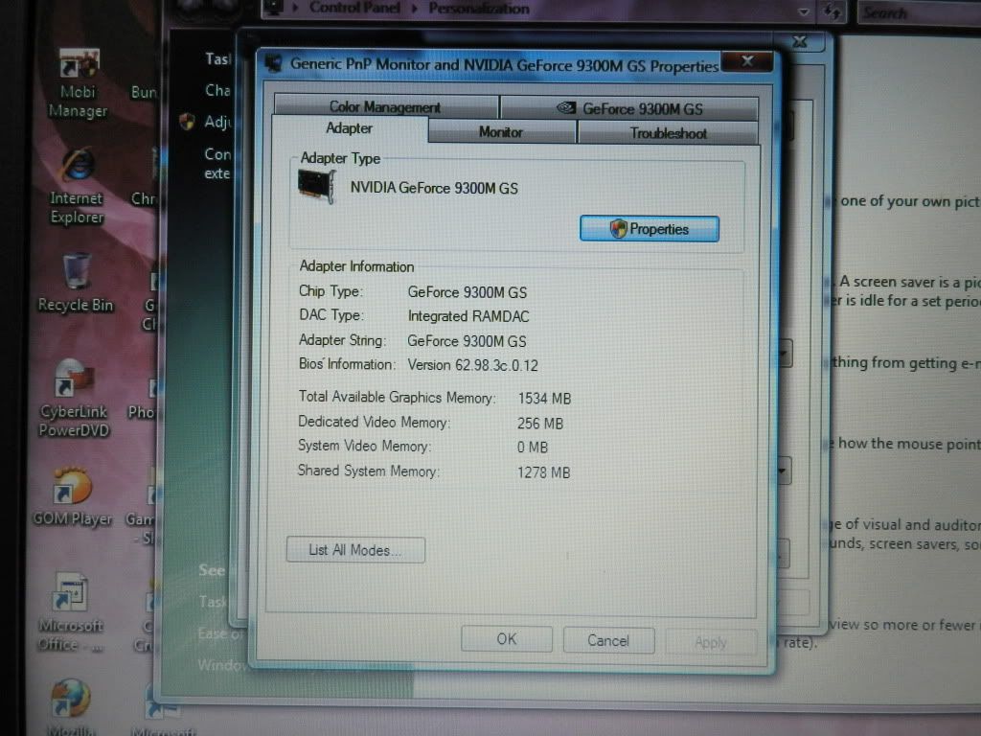This screenshot has height=736, width=981.
Task: Click the greyed-out Apply button
Action: click(711, 642)
